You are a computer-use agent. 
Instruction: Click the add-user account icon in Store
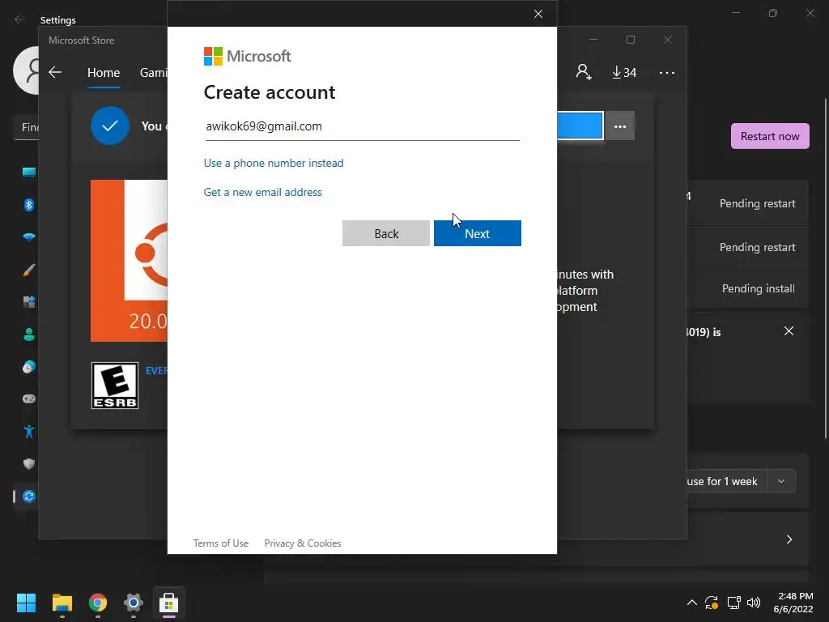pyautogui.click(x=584, y=72)
